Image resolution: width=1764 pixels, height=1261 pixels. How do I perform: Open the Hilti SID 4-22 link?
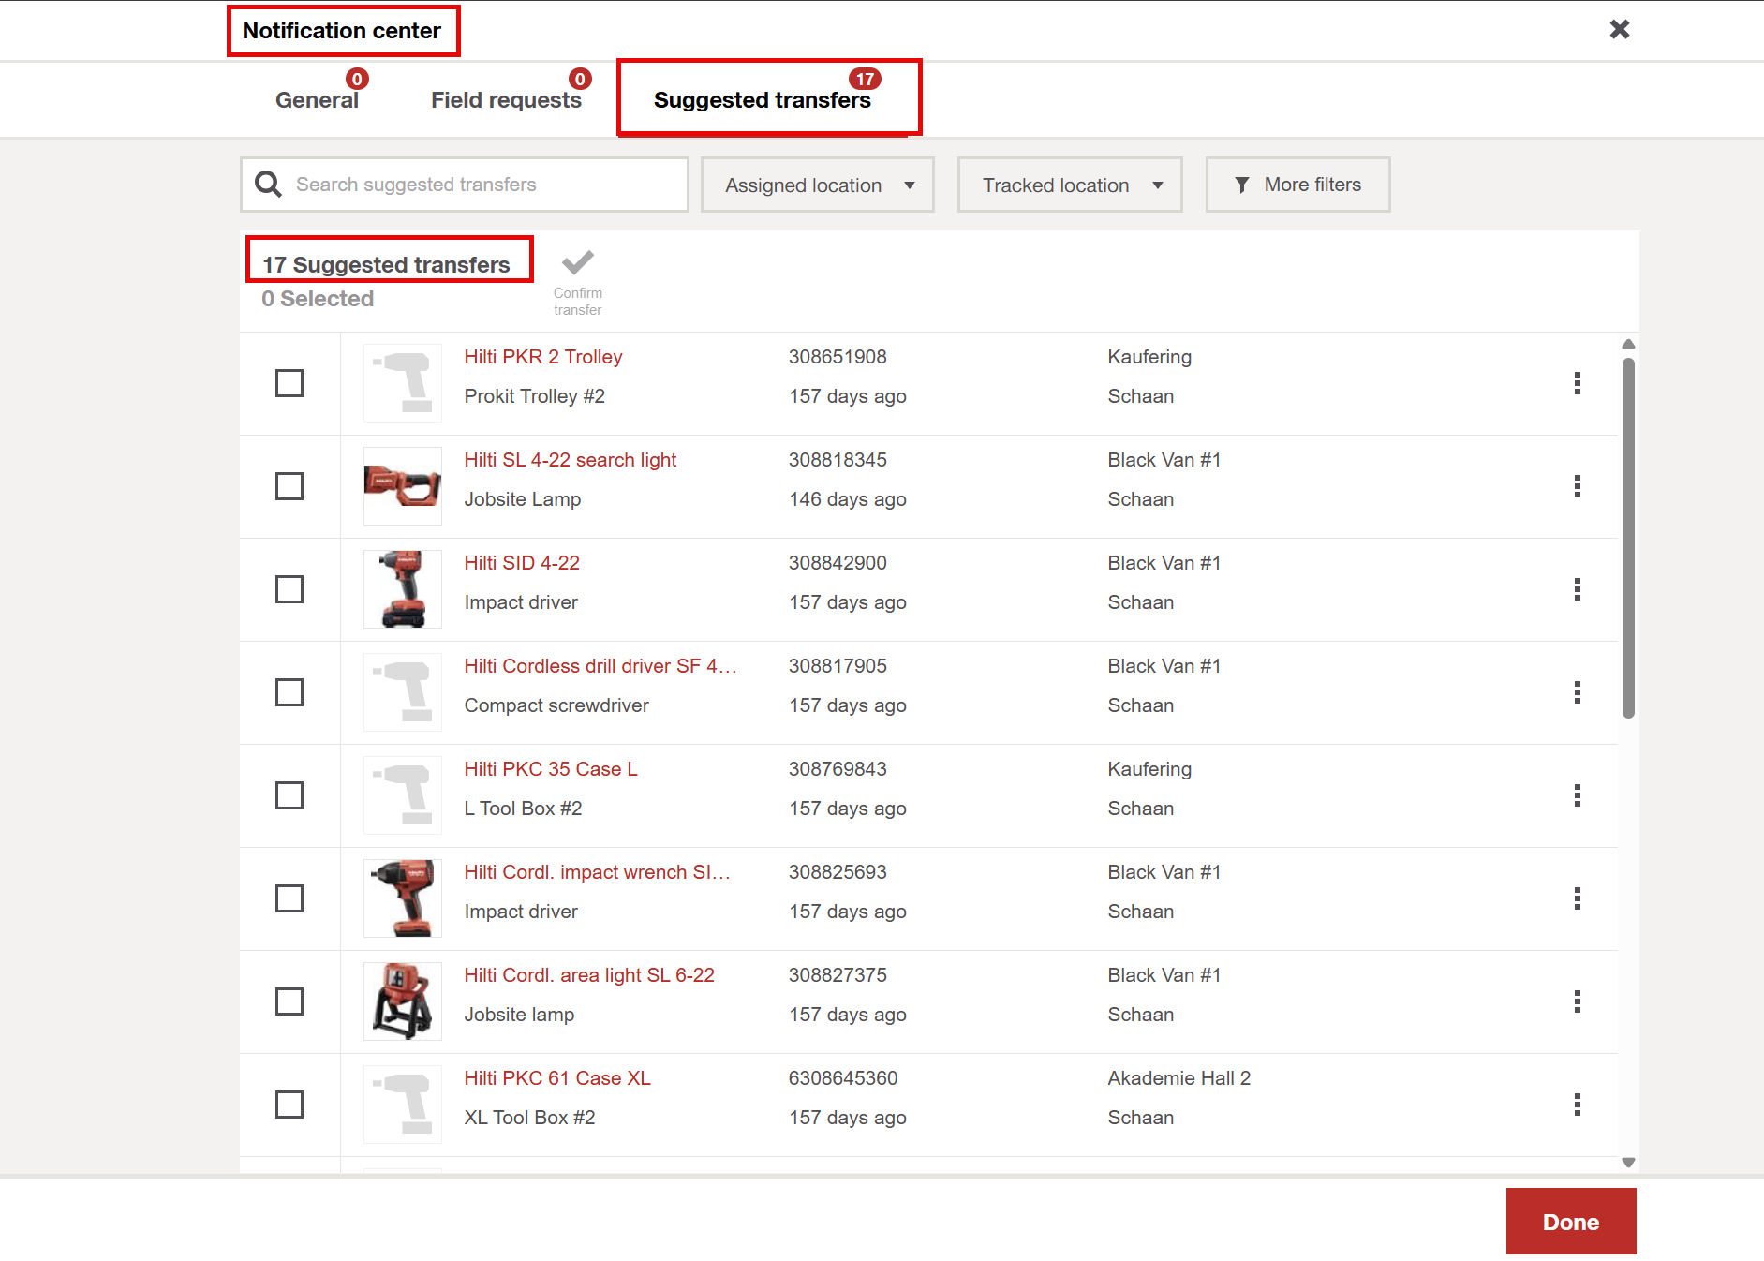pyautogui.click(x=522, y=563)
